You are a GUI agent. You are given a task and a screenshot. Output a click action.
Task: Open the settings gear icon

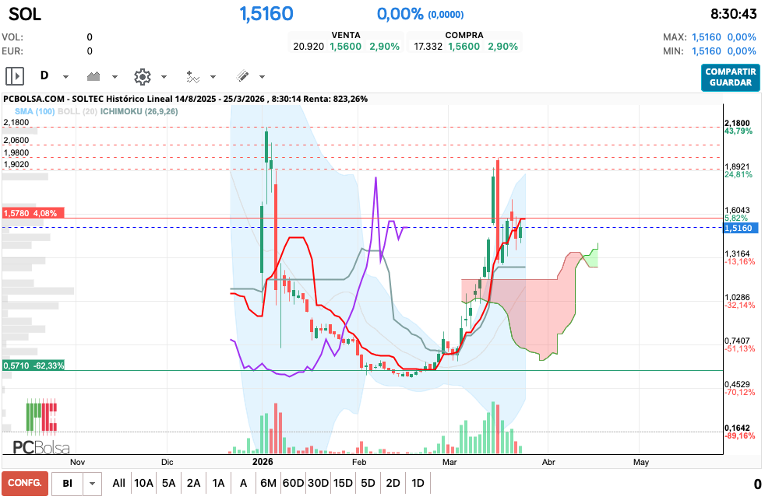pos(143,76)
